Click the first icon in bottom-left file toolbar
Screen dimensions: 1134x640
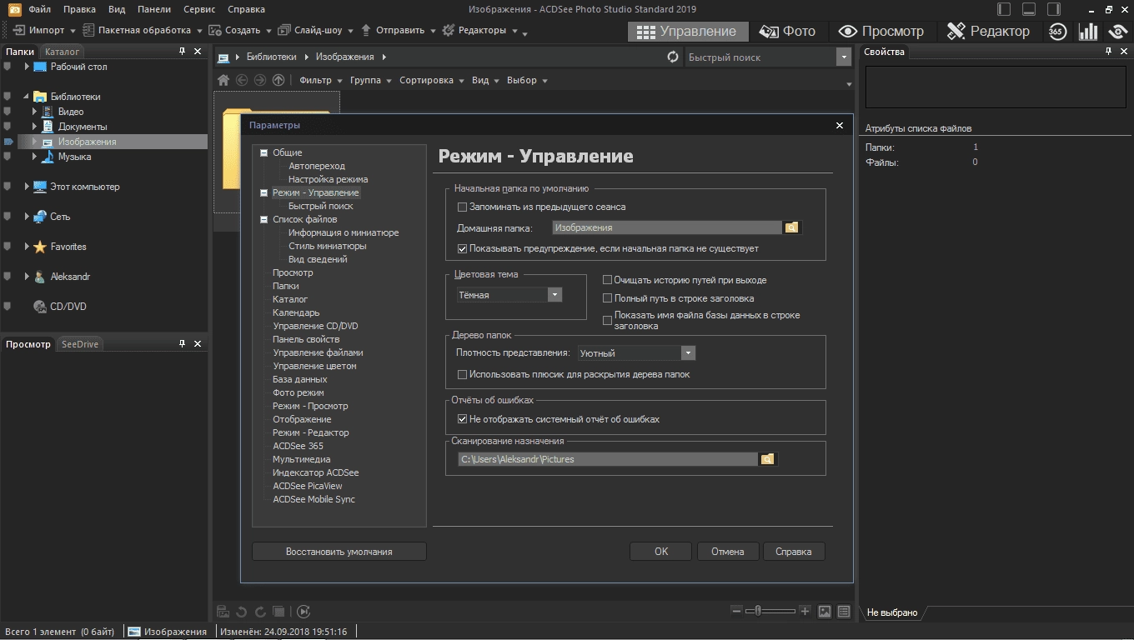[x=223, y=612]
